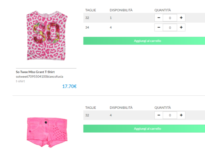The width and height of the screenshot is (205, 156).
Task: Click the Taglie header of T-shirt table
Action: point(91,10)
